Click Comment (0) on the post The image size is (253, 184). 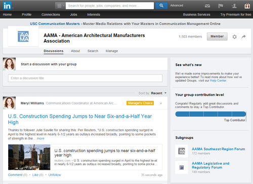[18, 175]
